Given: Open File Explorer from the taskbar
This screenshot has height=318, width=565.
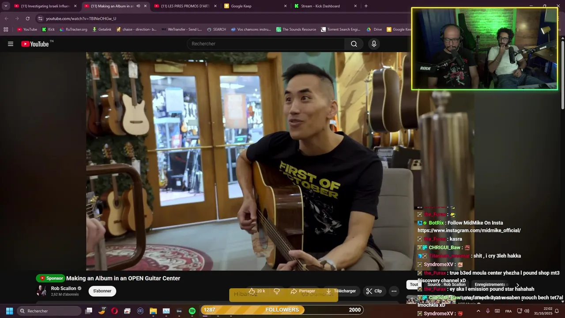Looking at the screenshot, I should pos(153,311).
